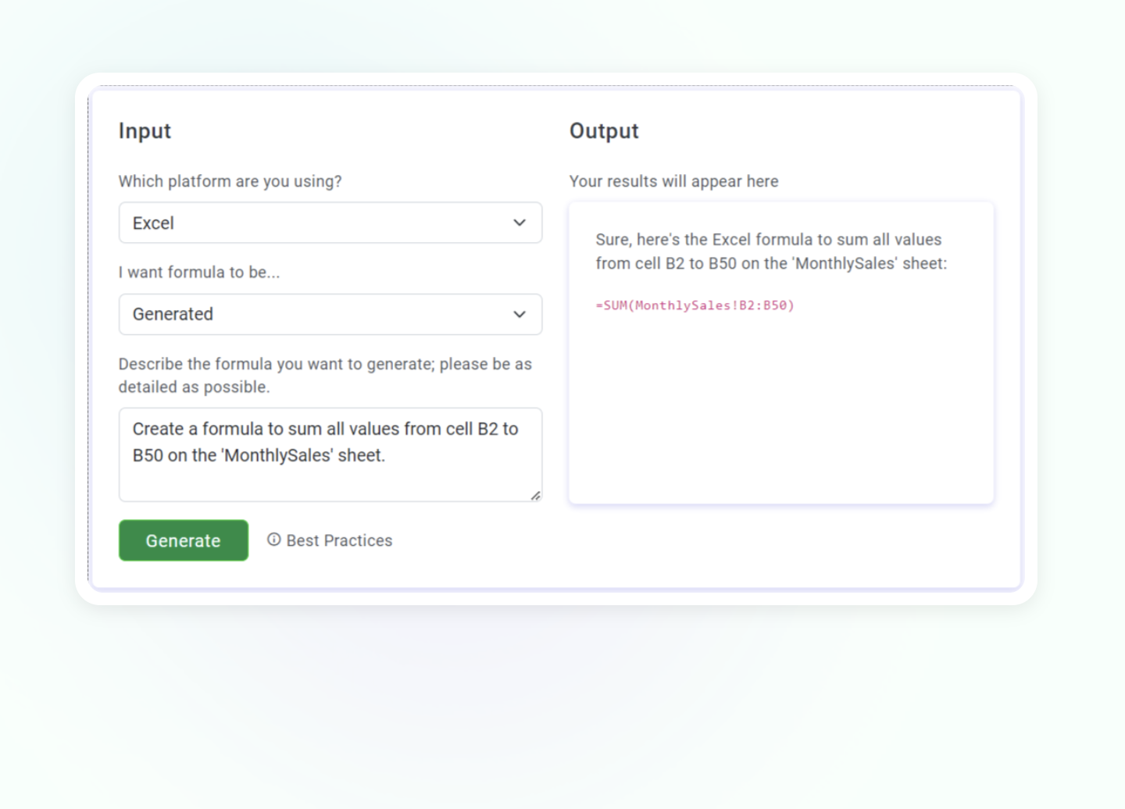
Task: Click the chevron on the Generated dropdown
Action: click(x=520, y=314)
